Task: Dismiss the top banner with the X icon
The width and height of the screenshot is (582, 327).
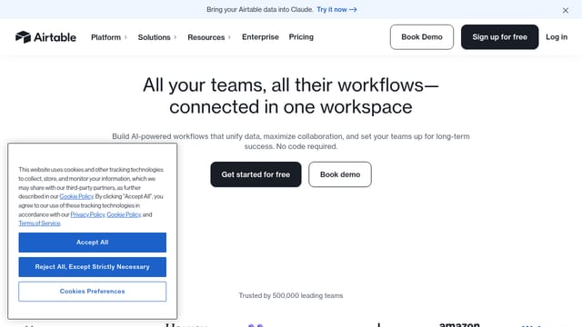Action: (566, 10)
